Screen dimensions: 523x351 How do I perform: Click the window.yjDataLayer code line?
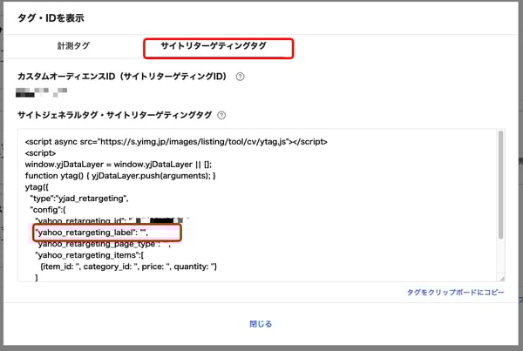tap(119, 165)
